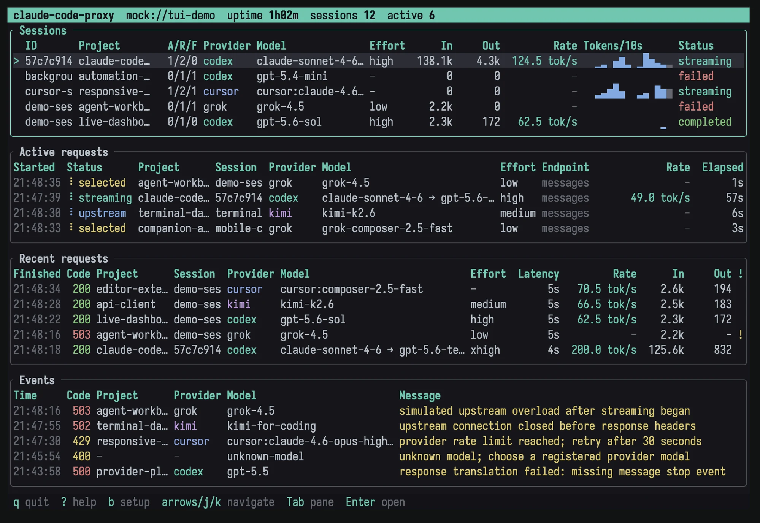Image resolution: width=760 pixels, height=523 pixels.
Task: Select the event at 21:43:58
Action: click(x=378, y=472)
